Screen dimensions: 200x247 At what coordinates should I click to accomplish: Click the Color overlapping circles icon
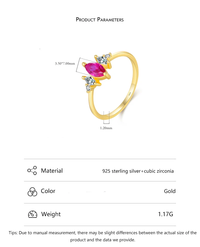32,192
